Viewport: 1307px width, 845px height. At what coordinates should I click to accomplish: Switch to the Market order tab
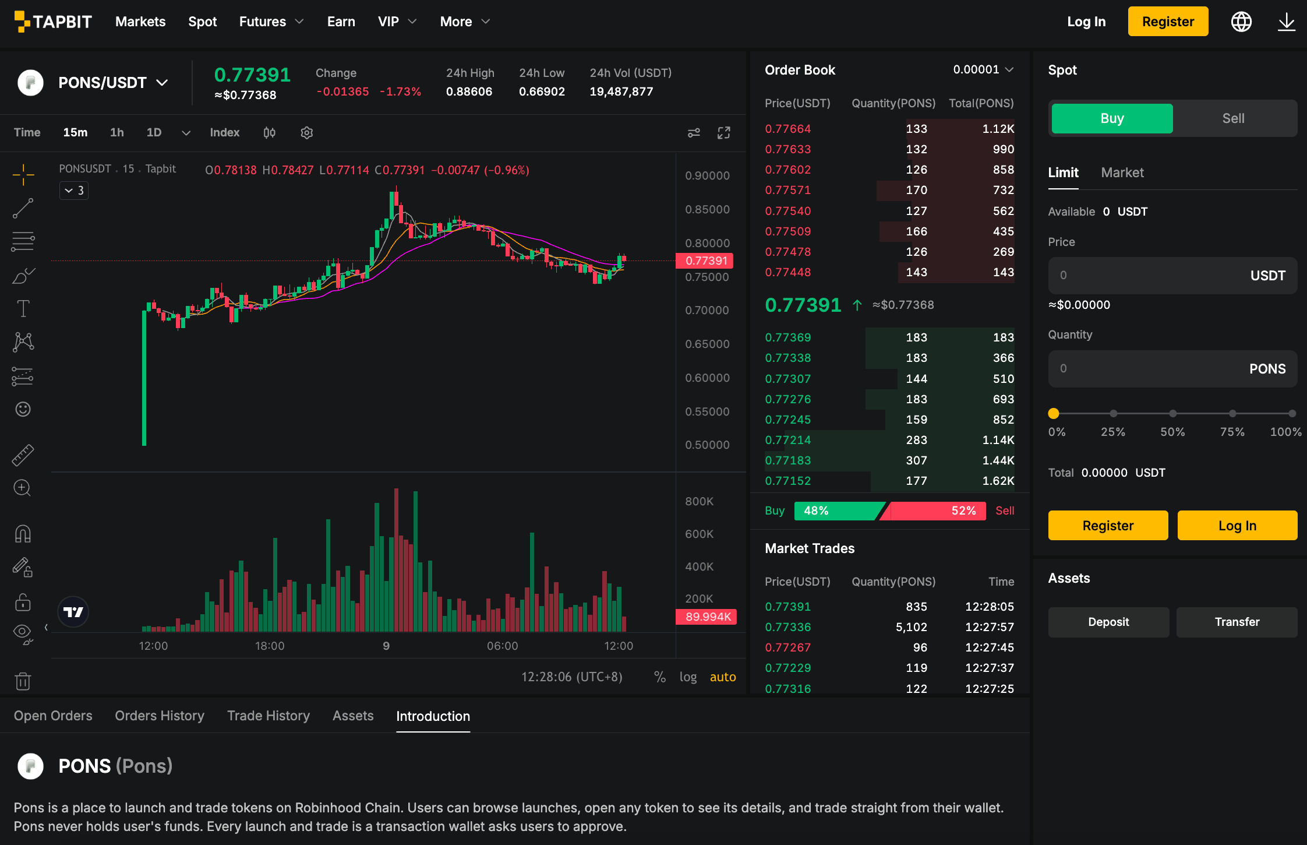click(1122, 172)
